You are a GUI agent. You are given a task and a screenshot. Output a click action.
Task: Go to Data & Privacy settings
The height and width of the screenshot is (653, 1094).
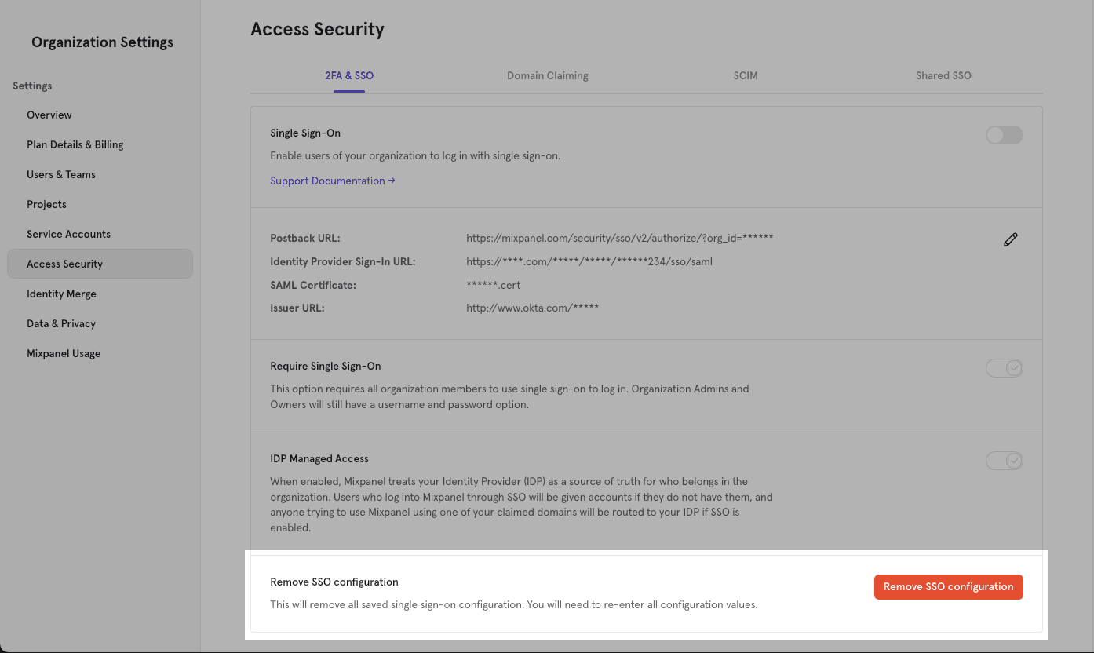pos(60,323)
